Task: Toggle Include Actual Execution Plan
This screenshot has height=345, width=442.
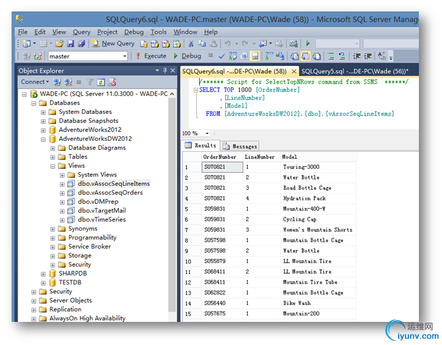Action: click(269, 56)
